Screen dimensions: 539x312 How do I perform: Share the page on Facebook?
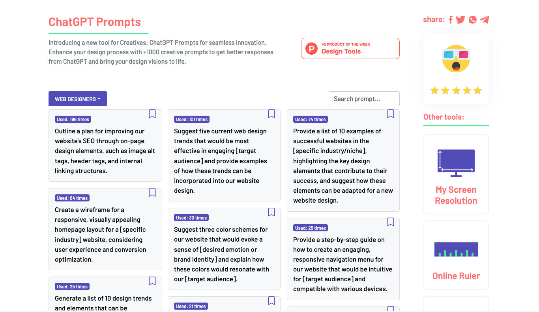click(451, 19)
